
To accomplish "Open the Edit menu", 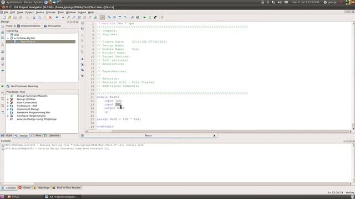I will tap(13, 12).
